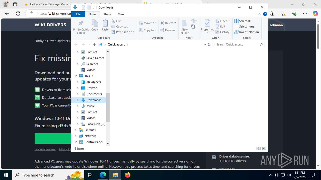Select Saved Games in navigation pane
Image resolution: width=321 pixels, height=180 pixels.
click(95, 58)
